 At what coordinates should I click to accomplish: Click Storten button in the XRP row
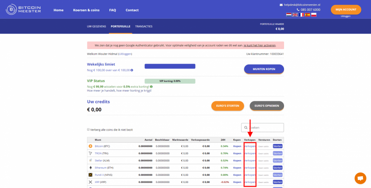click(x=278, y=182)
